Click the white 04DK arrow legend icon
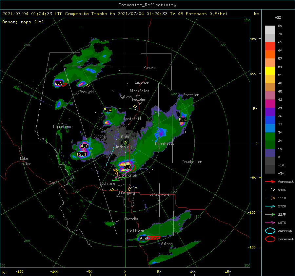295x276 pixels. (x=270, y=190)
